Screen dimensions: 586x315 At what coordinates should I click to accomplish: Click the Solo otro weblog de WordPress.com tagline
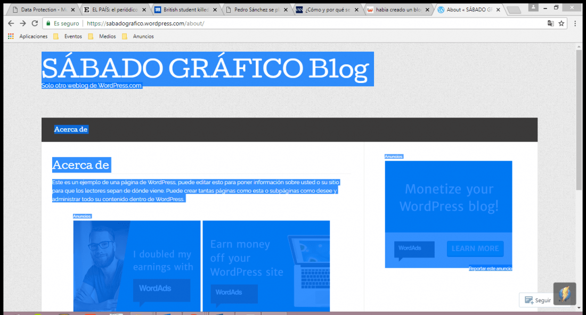91,86
